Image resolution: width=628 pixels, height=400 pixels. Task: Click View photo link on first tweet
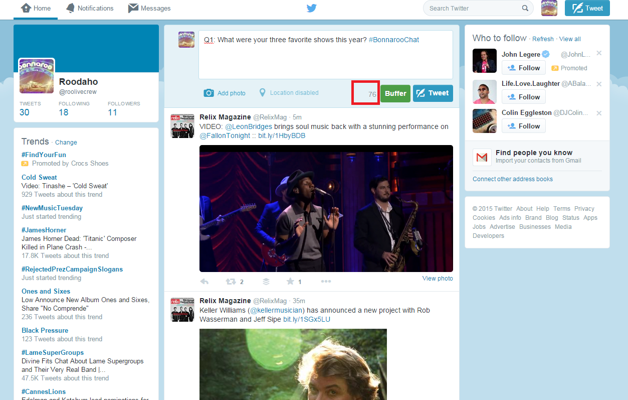coord(438,279)
